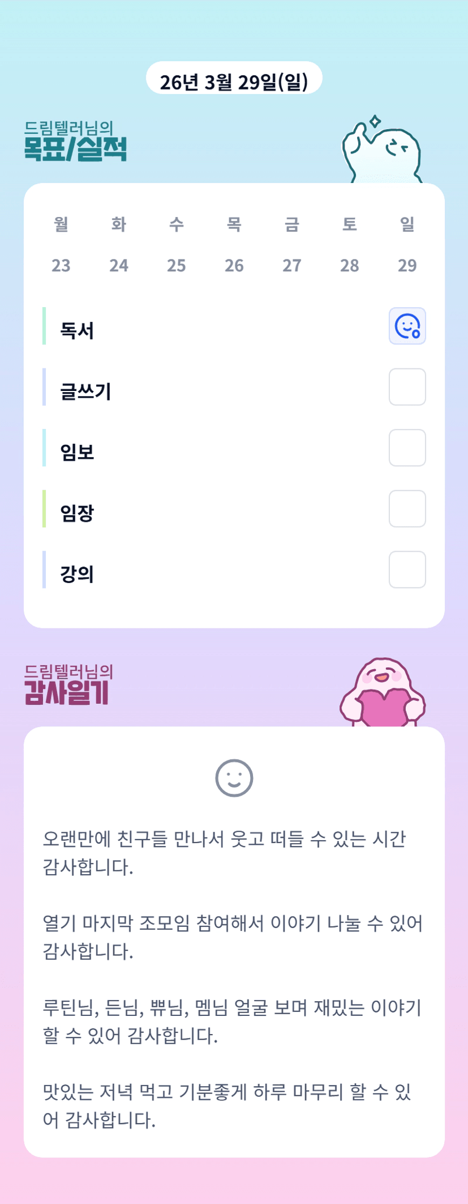Select Friday 27 in the week row
The width and height of the screenshot is (468, 1204).
tap(292, 265)
